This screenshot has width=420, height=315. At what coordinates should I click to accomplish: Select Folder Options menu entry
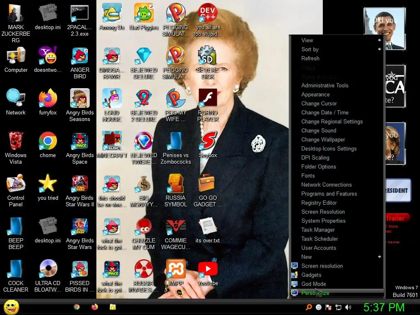pos(337,167)
